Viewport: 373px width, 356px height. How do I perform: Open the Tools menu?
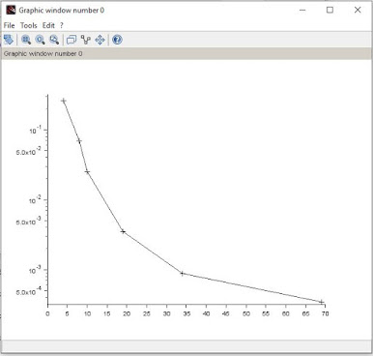pos(29,25)
